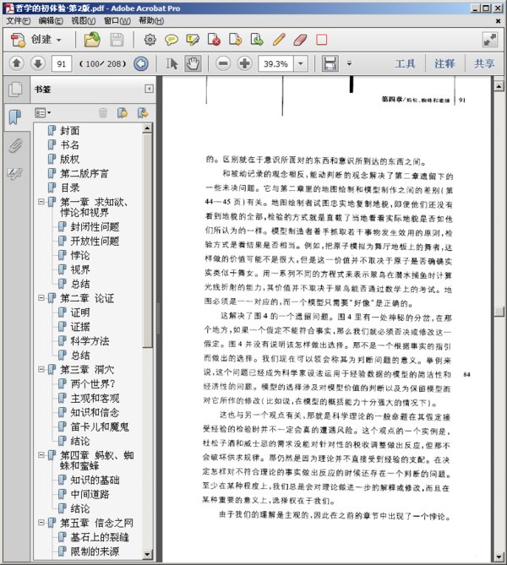Select the 笛卡儿和魔鬼 bookmark
507x565 pixels.
point(100,426)
